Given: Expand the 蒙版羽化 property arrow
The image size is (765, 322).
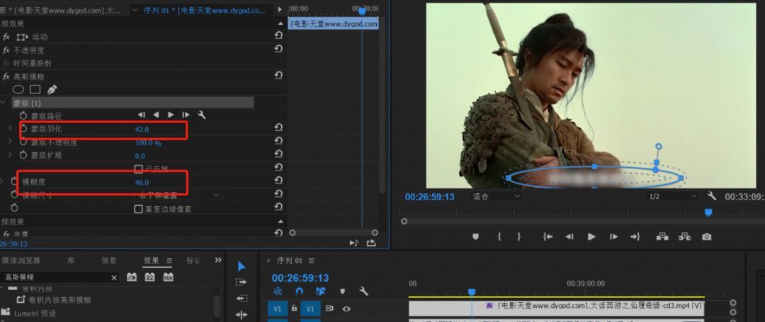Looking at the screenshot, I should (10, 129).
